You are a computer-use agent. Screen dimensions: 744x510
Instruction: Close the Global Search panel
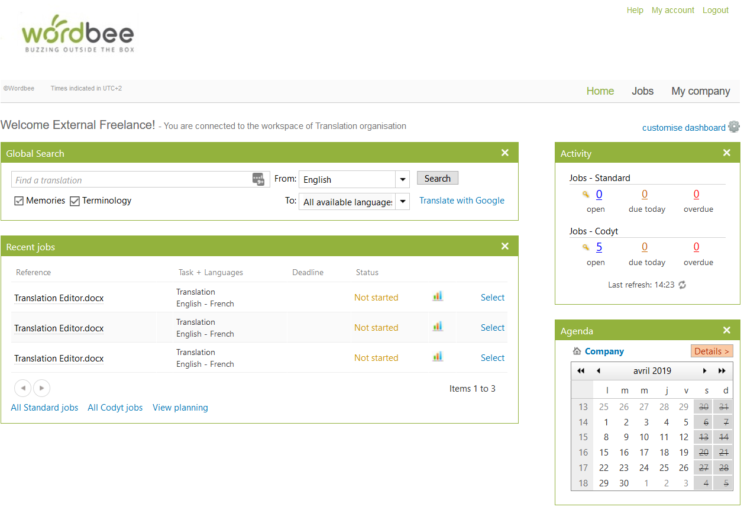(504, 153)
